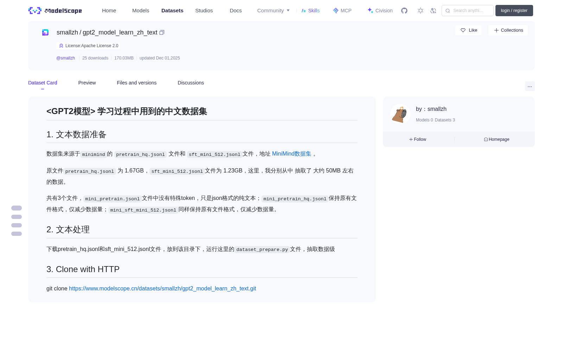Click the by：smallzh author name

(x=431, y=109)
